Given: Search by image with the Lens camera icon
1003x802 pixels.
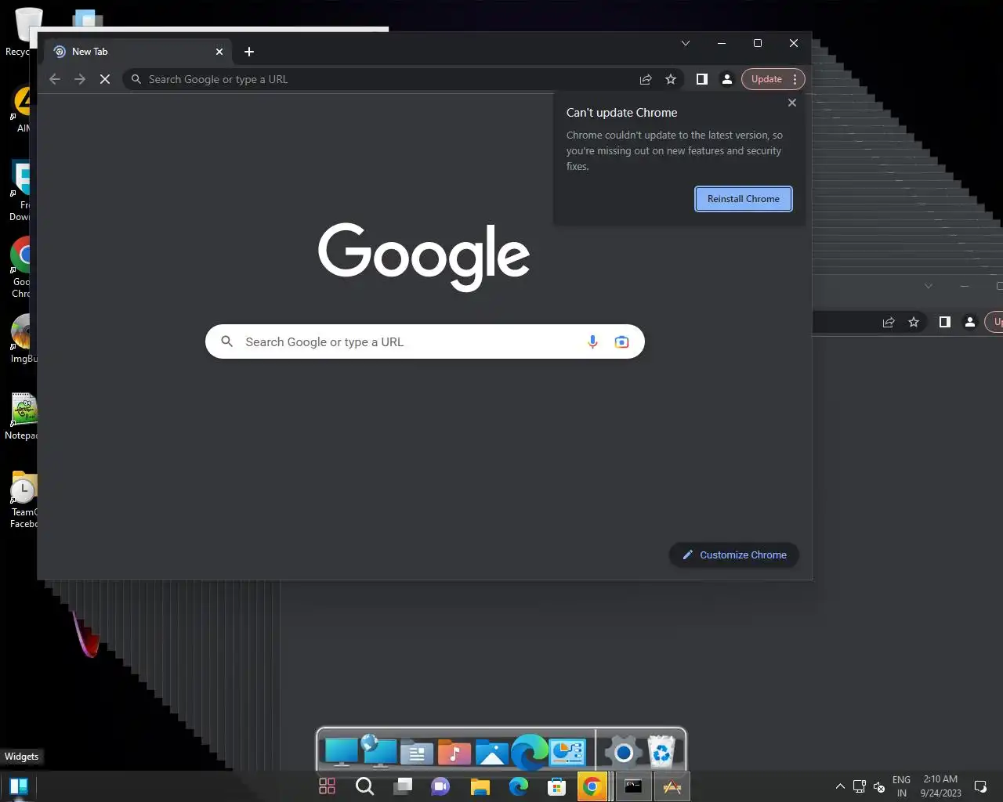Looking at the screenshot, I should pos(621,341).
